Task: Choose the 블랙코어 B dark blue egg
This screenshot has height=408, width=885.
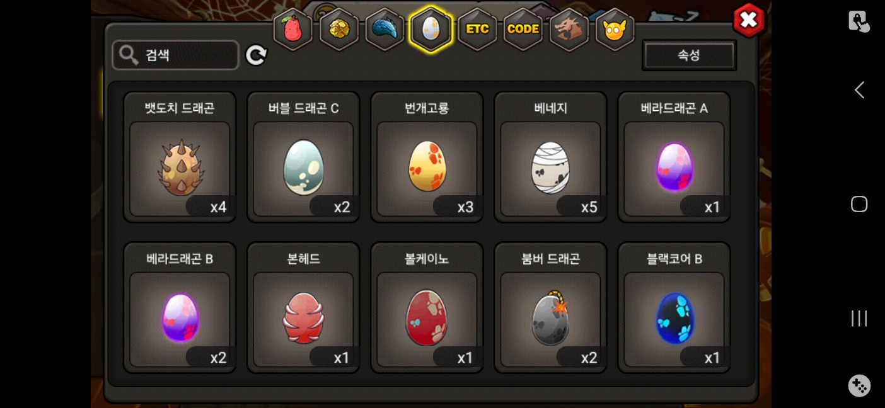Action: [x=674, y=307]
